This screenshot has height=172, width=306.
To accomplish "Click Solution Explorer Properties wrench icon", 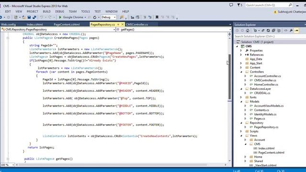I will 291,31.
